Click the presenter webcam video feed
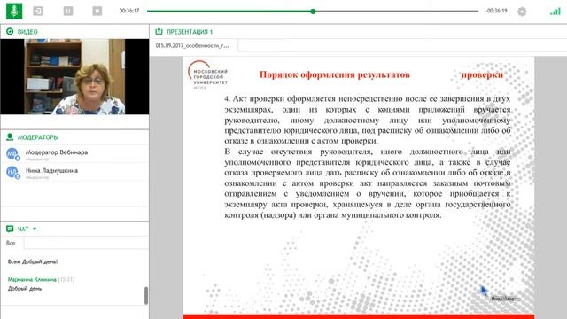Image resolution: width=567 pixels, height=319 pixels. click(74, 77)
